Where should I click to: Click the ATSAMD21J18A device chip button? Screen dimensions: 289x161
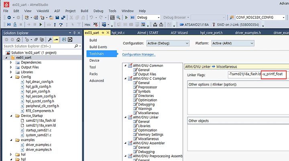pos(194,24)
